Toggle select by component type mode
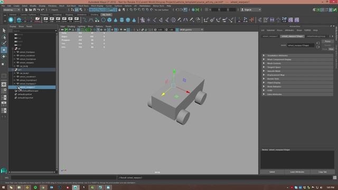The image size is (338, 190). pos(81,9)
